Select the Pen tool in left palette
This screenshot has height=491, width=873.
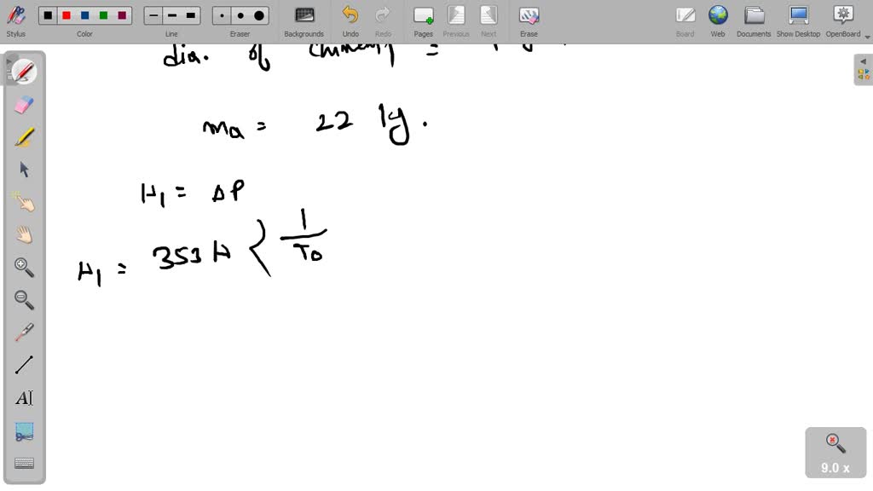click(x=24, y=72)
